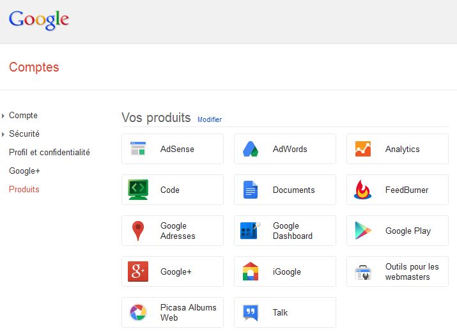Open Outils pour les webmasters label
Viewport: 457px width, 336px height.
pos(412,271)
